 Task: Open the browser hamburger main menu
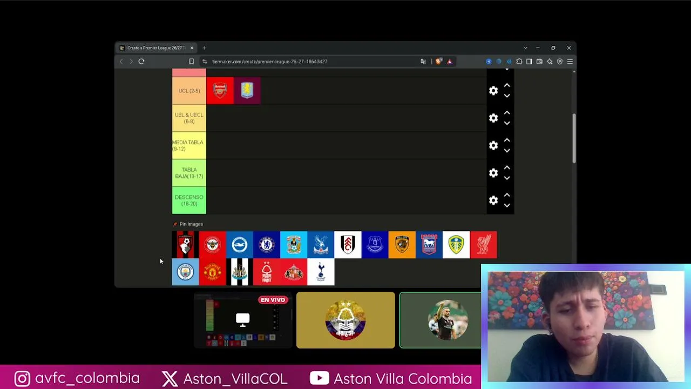click(570, 62)
